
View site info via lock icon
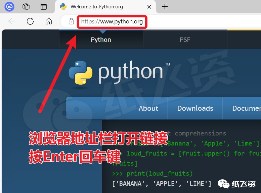(71, 21)
